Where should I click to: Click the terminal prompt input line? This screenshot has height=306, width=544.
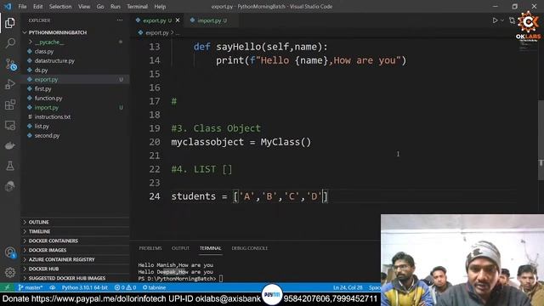[x=180, y=279]
